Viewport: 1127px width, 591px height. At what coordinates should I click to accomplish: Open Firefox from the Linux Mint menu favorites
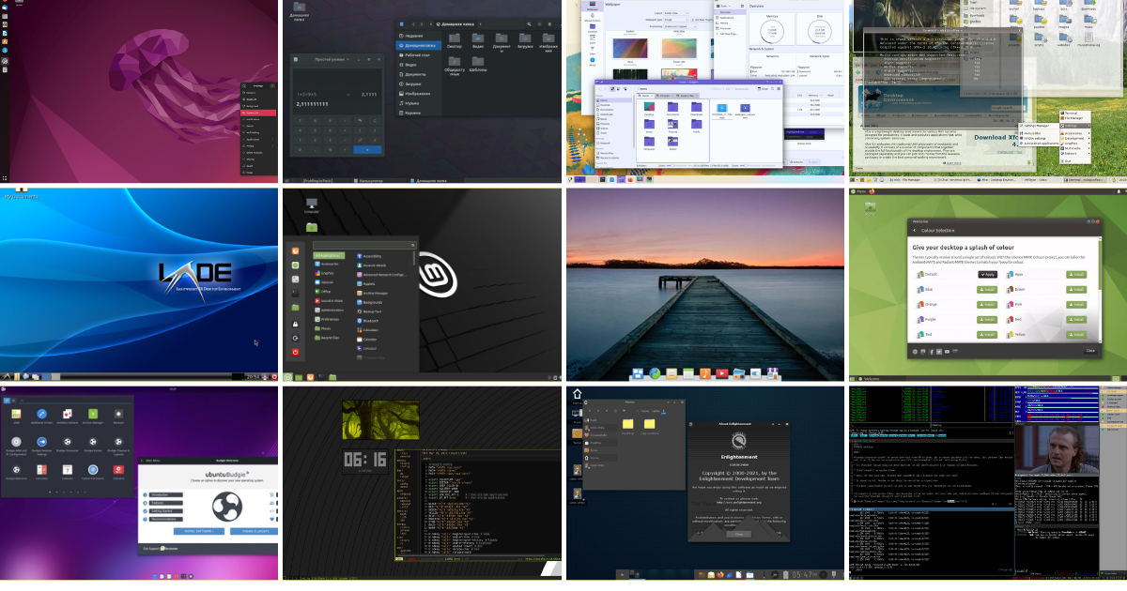295,251
